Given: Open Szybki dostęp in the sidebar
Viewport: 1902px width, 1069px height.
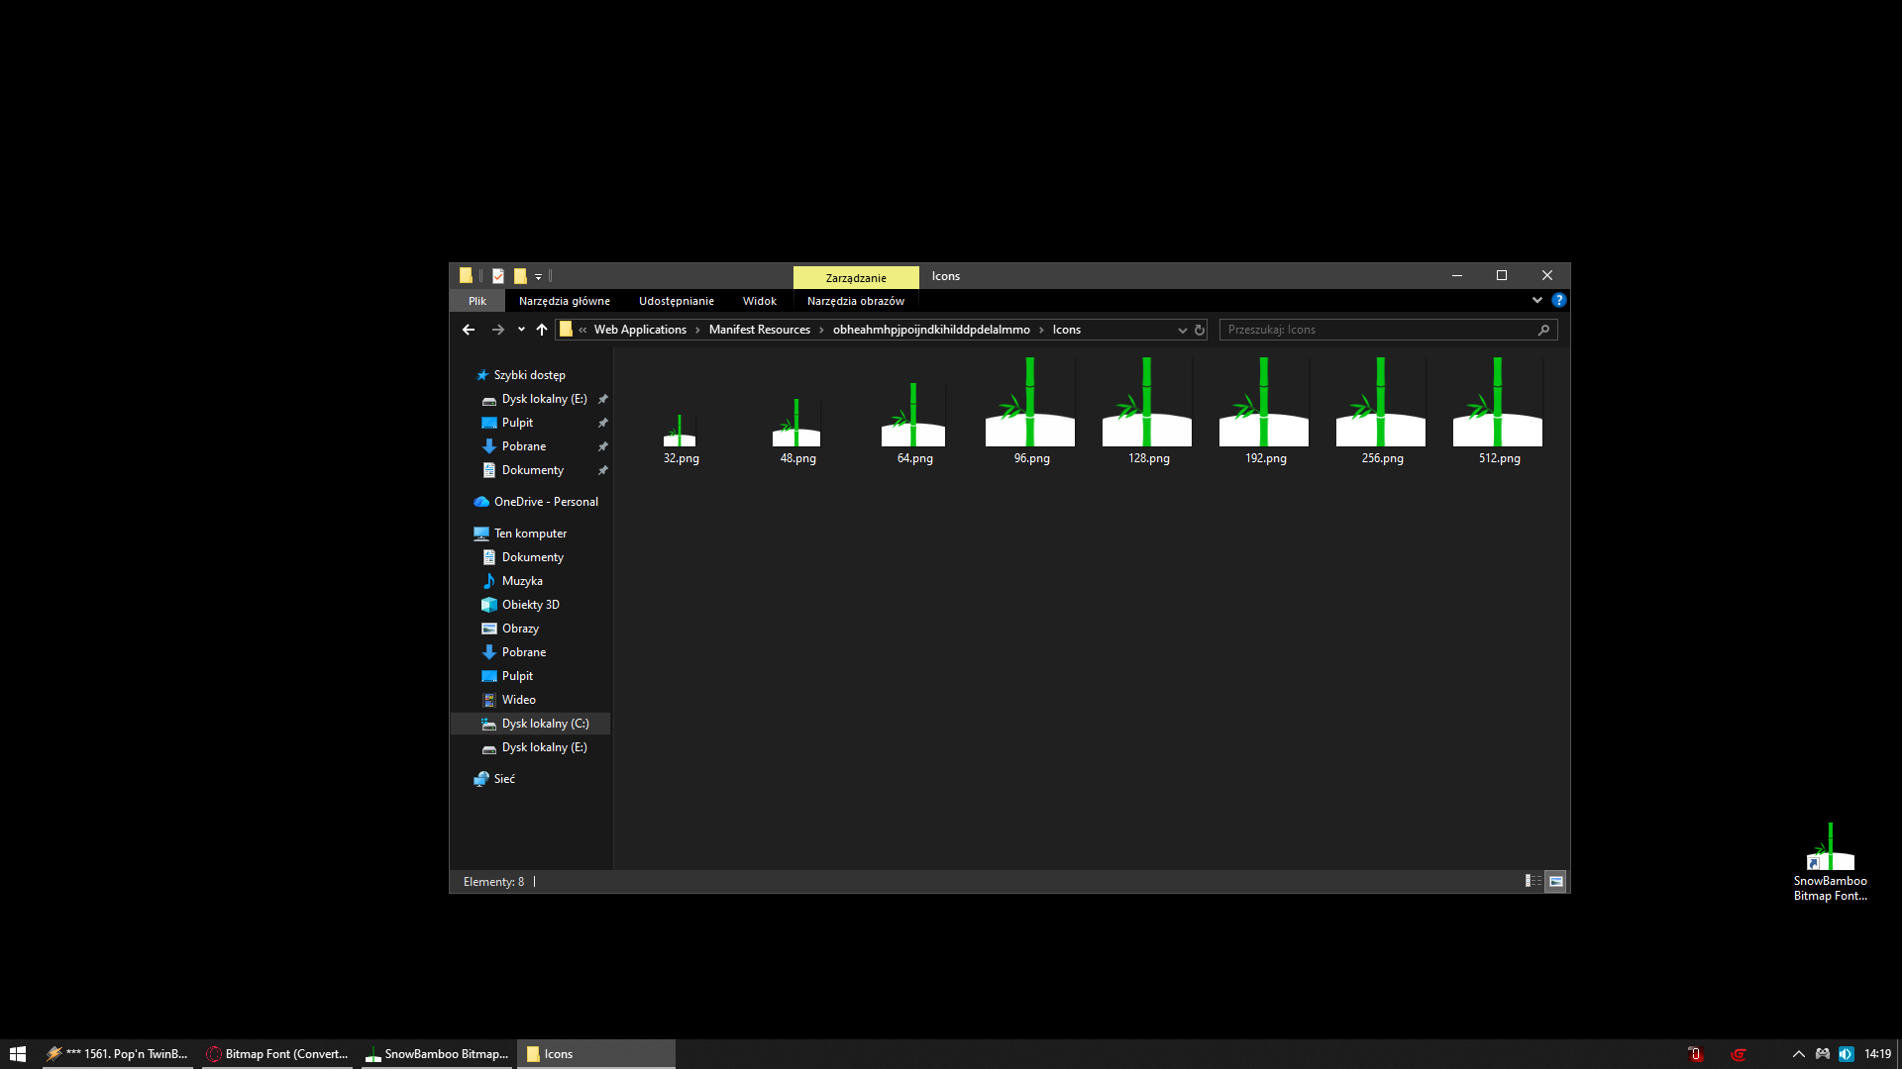Looking at the screenshot, I should [x=530, y=375].
